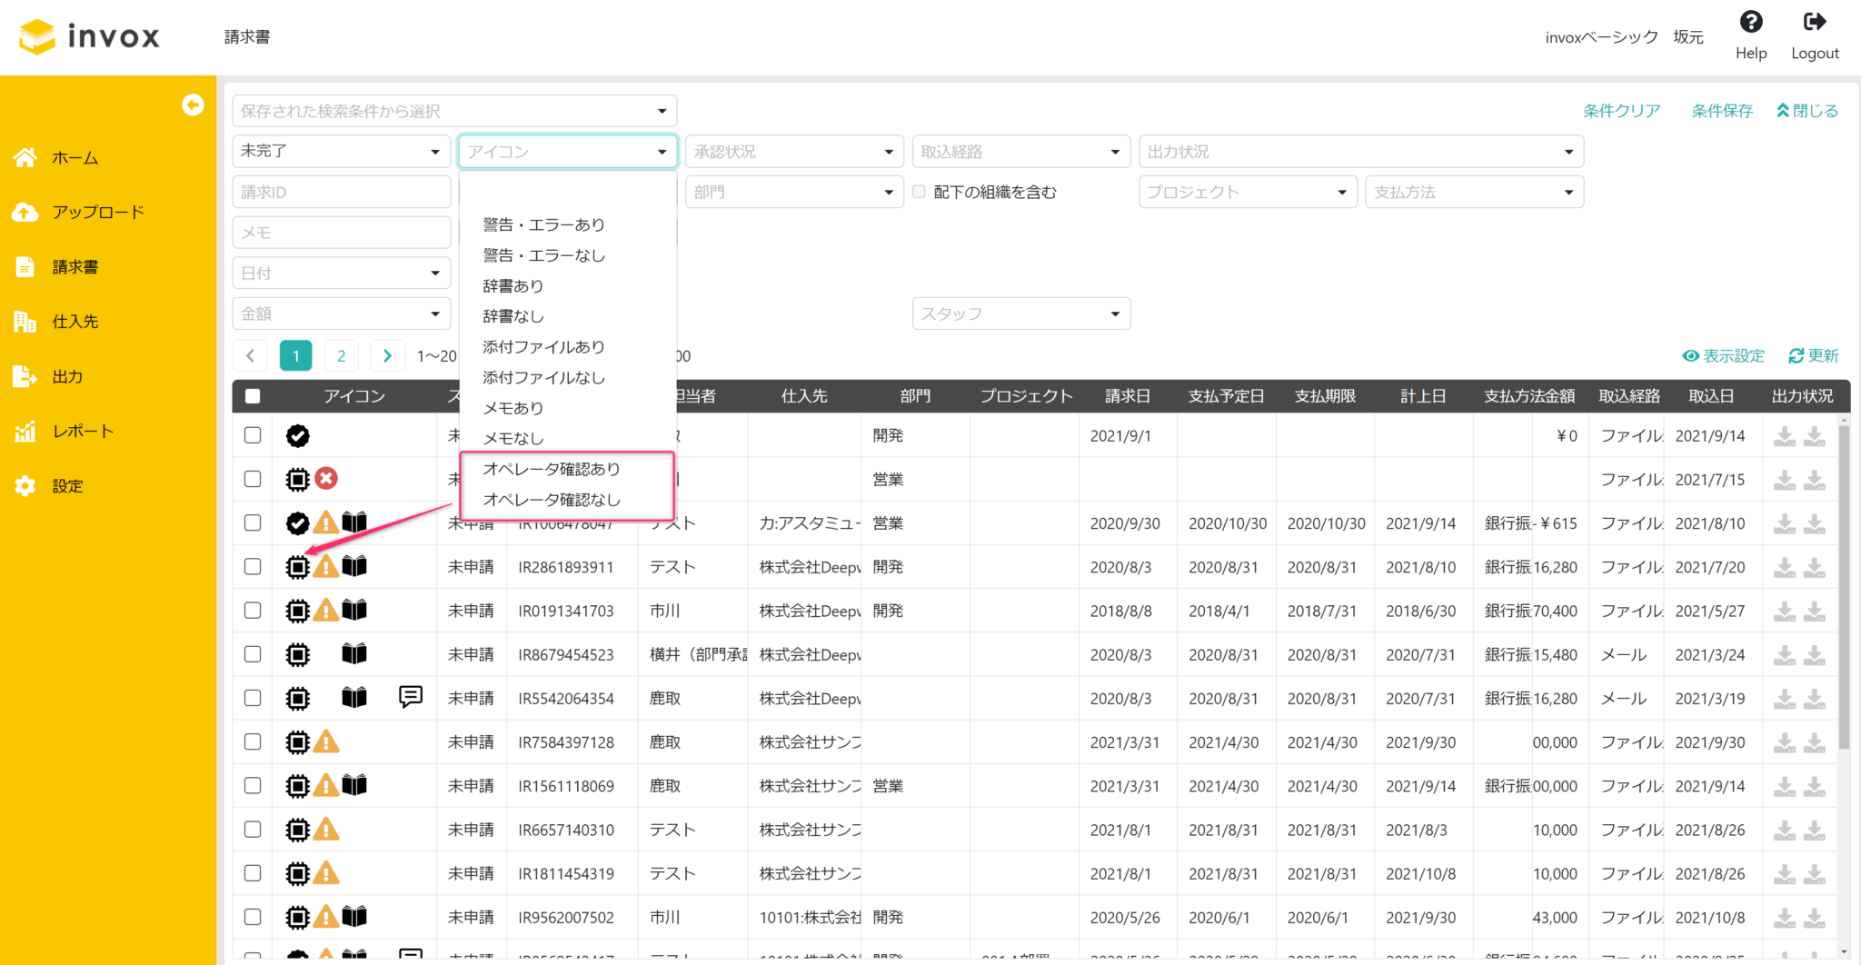
Task: Open 設定 via the gear icon
Action: click(25, 485)
